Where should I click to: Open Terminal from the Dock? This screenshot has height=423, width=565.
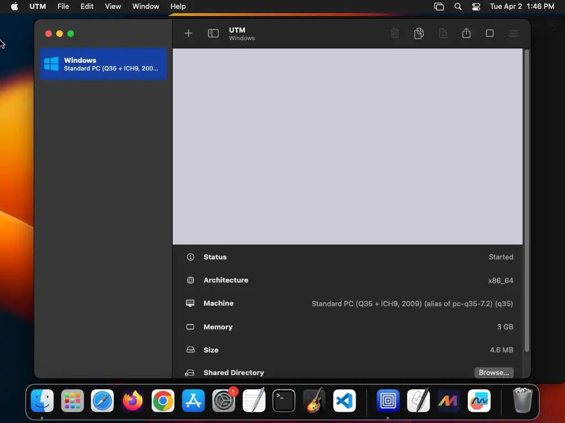(284, 400)
